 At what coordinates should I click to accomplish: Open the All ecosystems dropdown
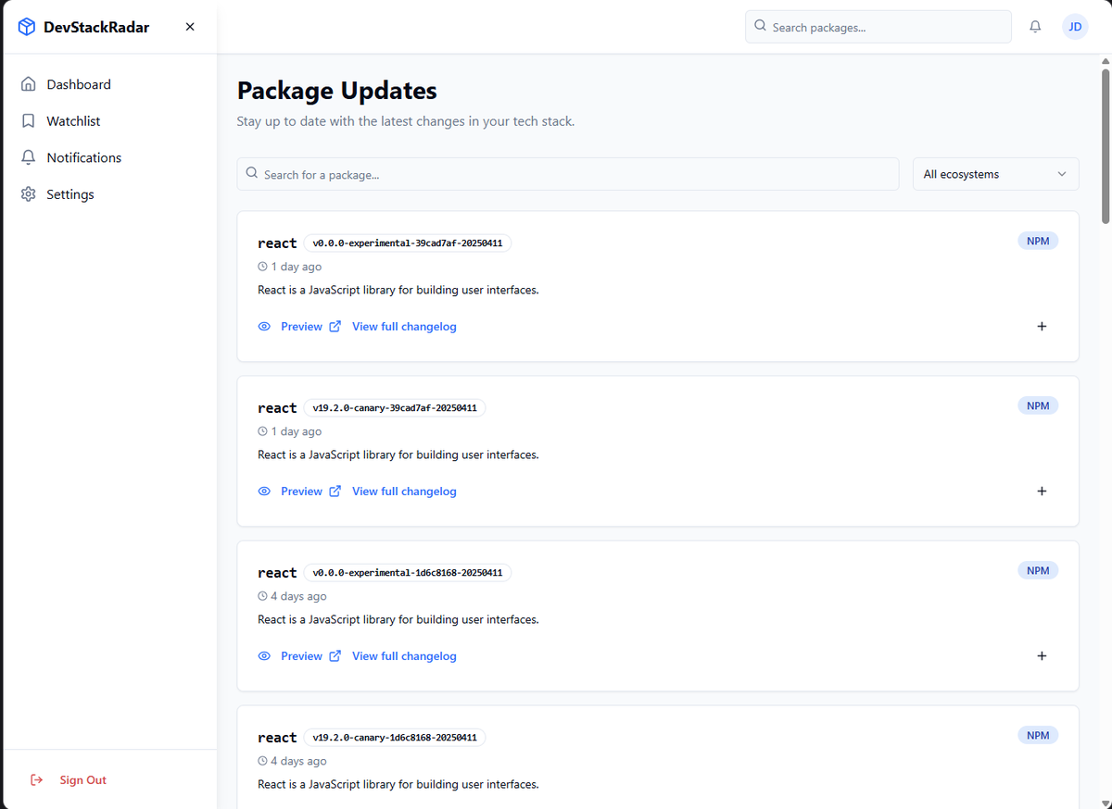click(996, 174)
